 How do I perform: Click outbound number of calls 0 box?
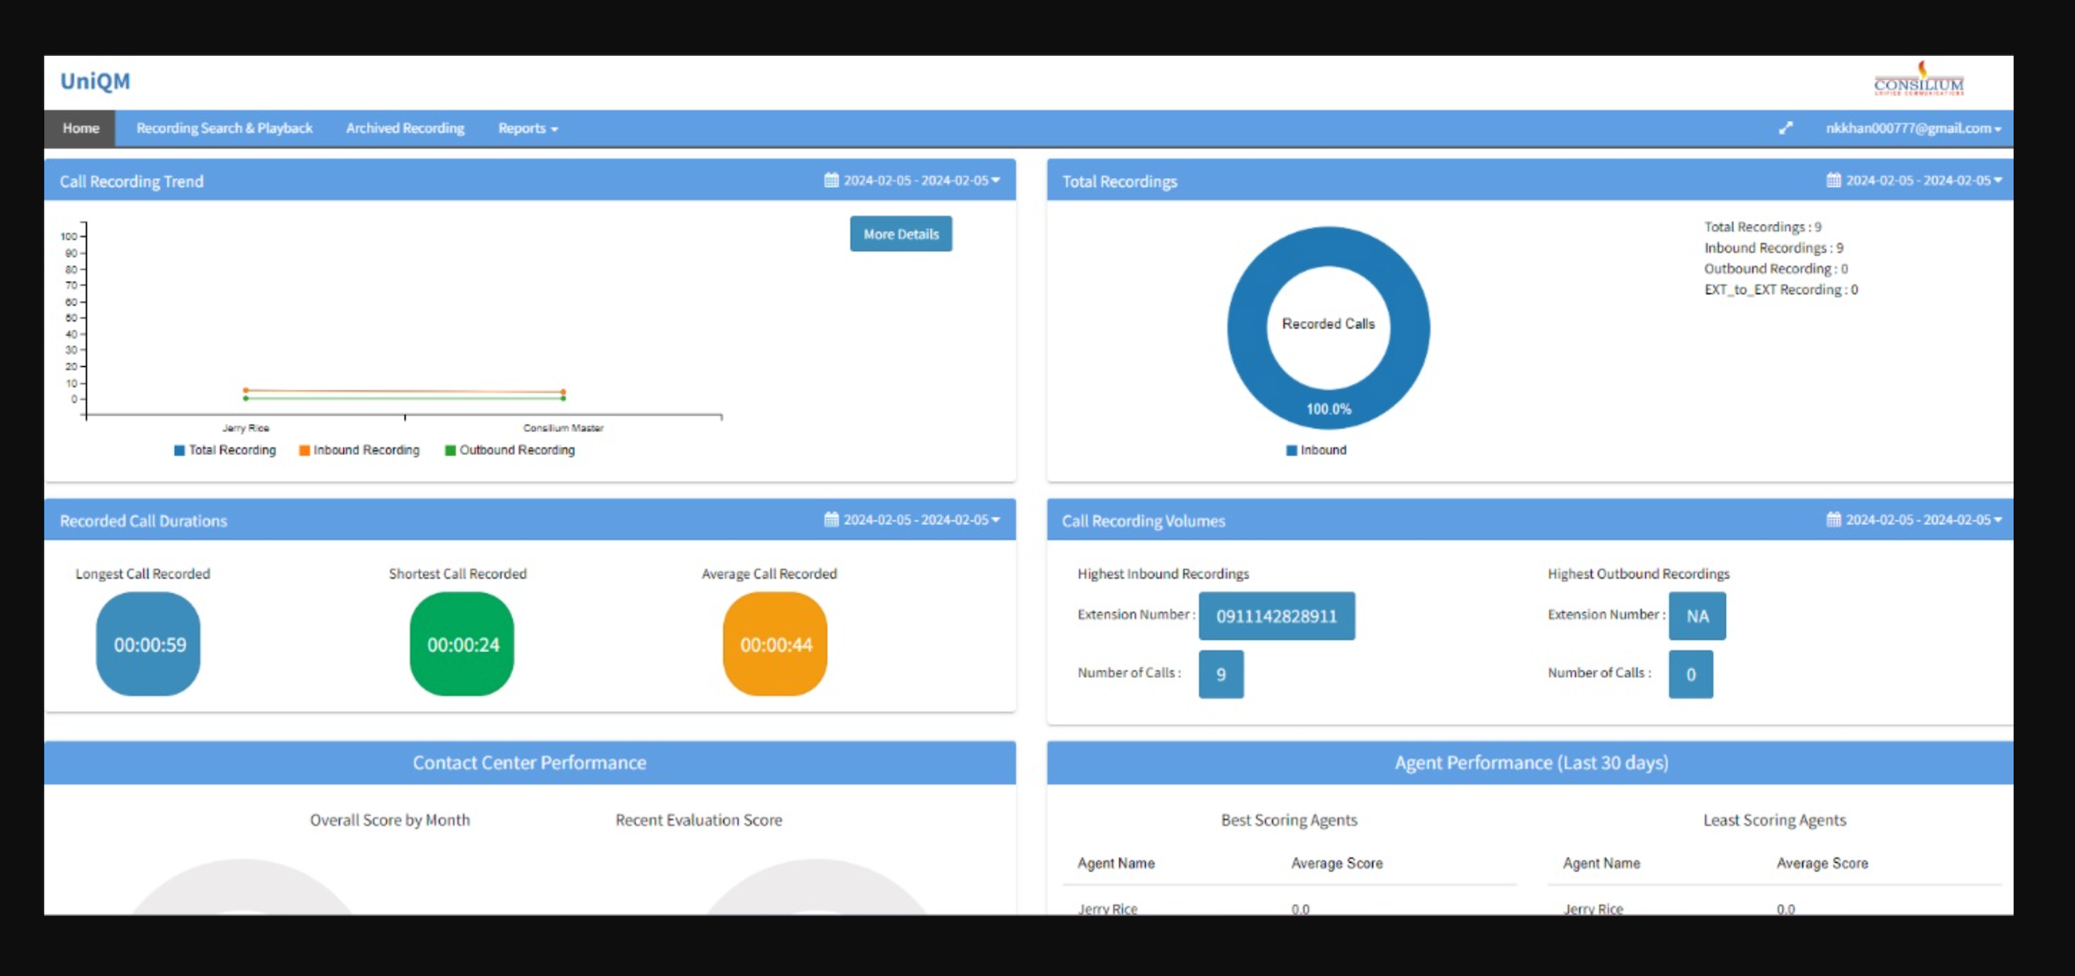1691,674
